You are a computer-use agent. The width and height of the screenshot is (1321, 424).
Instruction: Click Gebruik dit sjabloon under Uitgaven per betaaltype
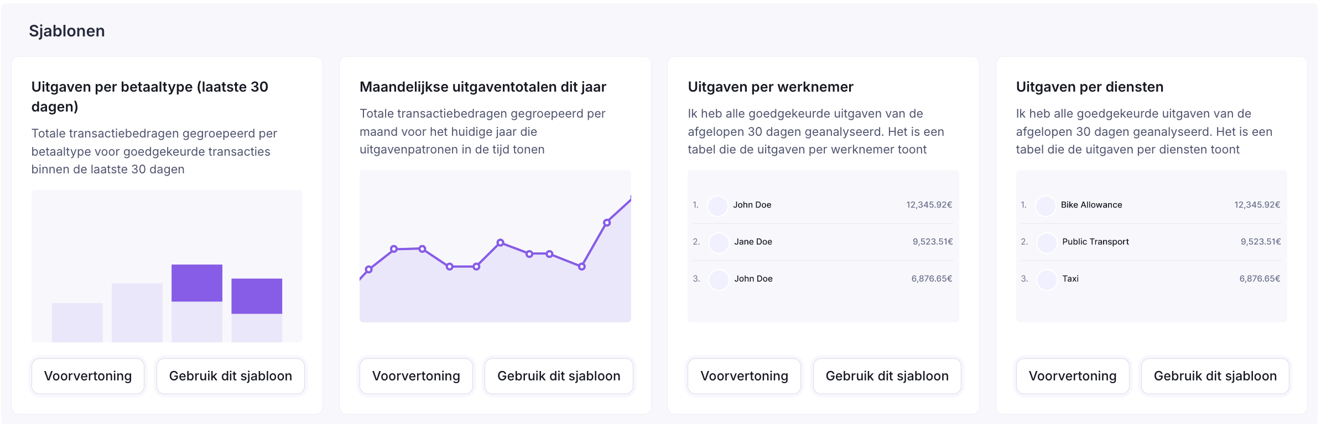(x=231, y=376)
